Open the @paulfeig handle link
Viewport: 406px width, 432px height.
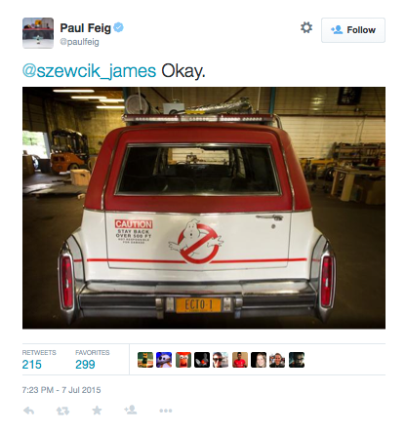[79, 42]
